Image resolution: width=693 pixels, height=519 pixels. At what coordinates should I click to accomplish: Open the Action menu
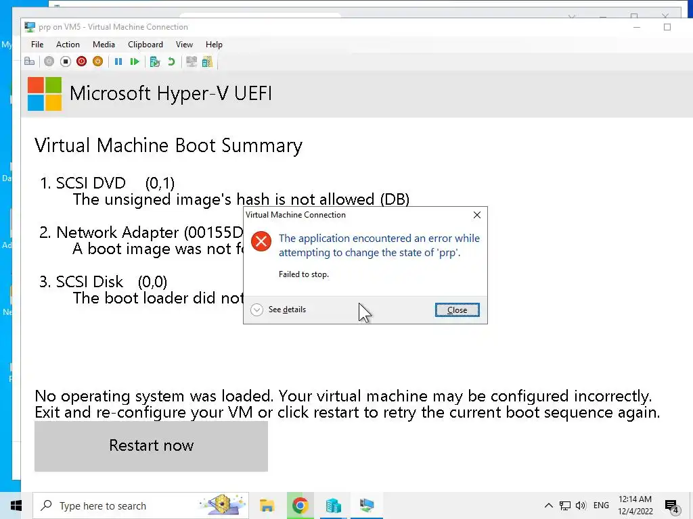point(68,45)
